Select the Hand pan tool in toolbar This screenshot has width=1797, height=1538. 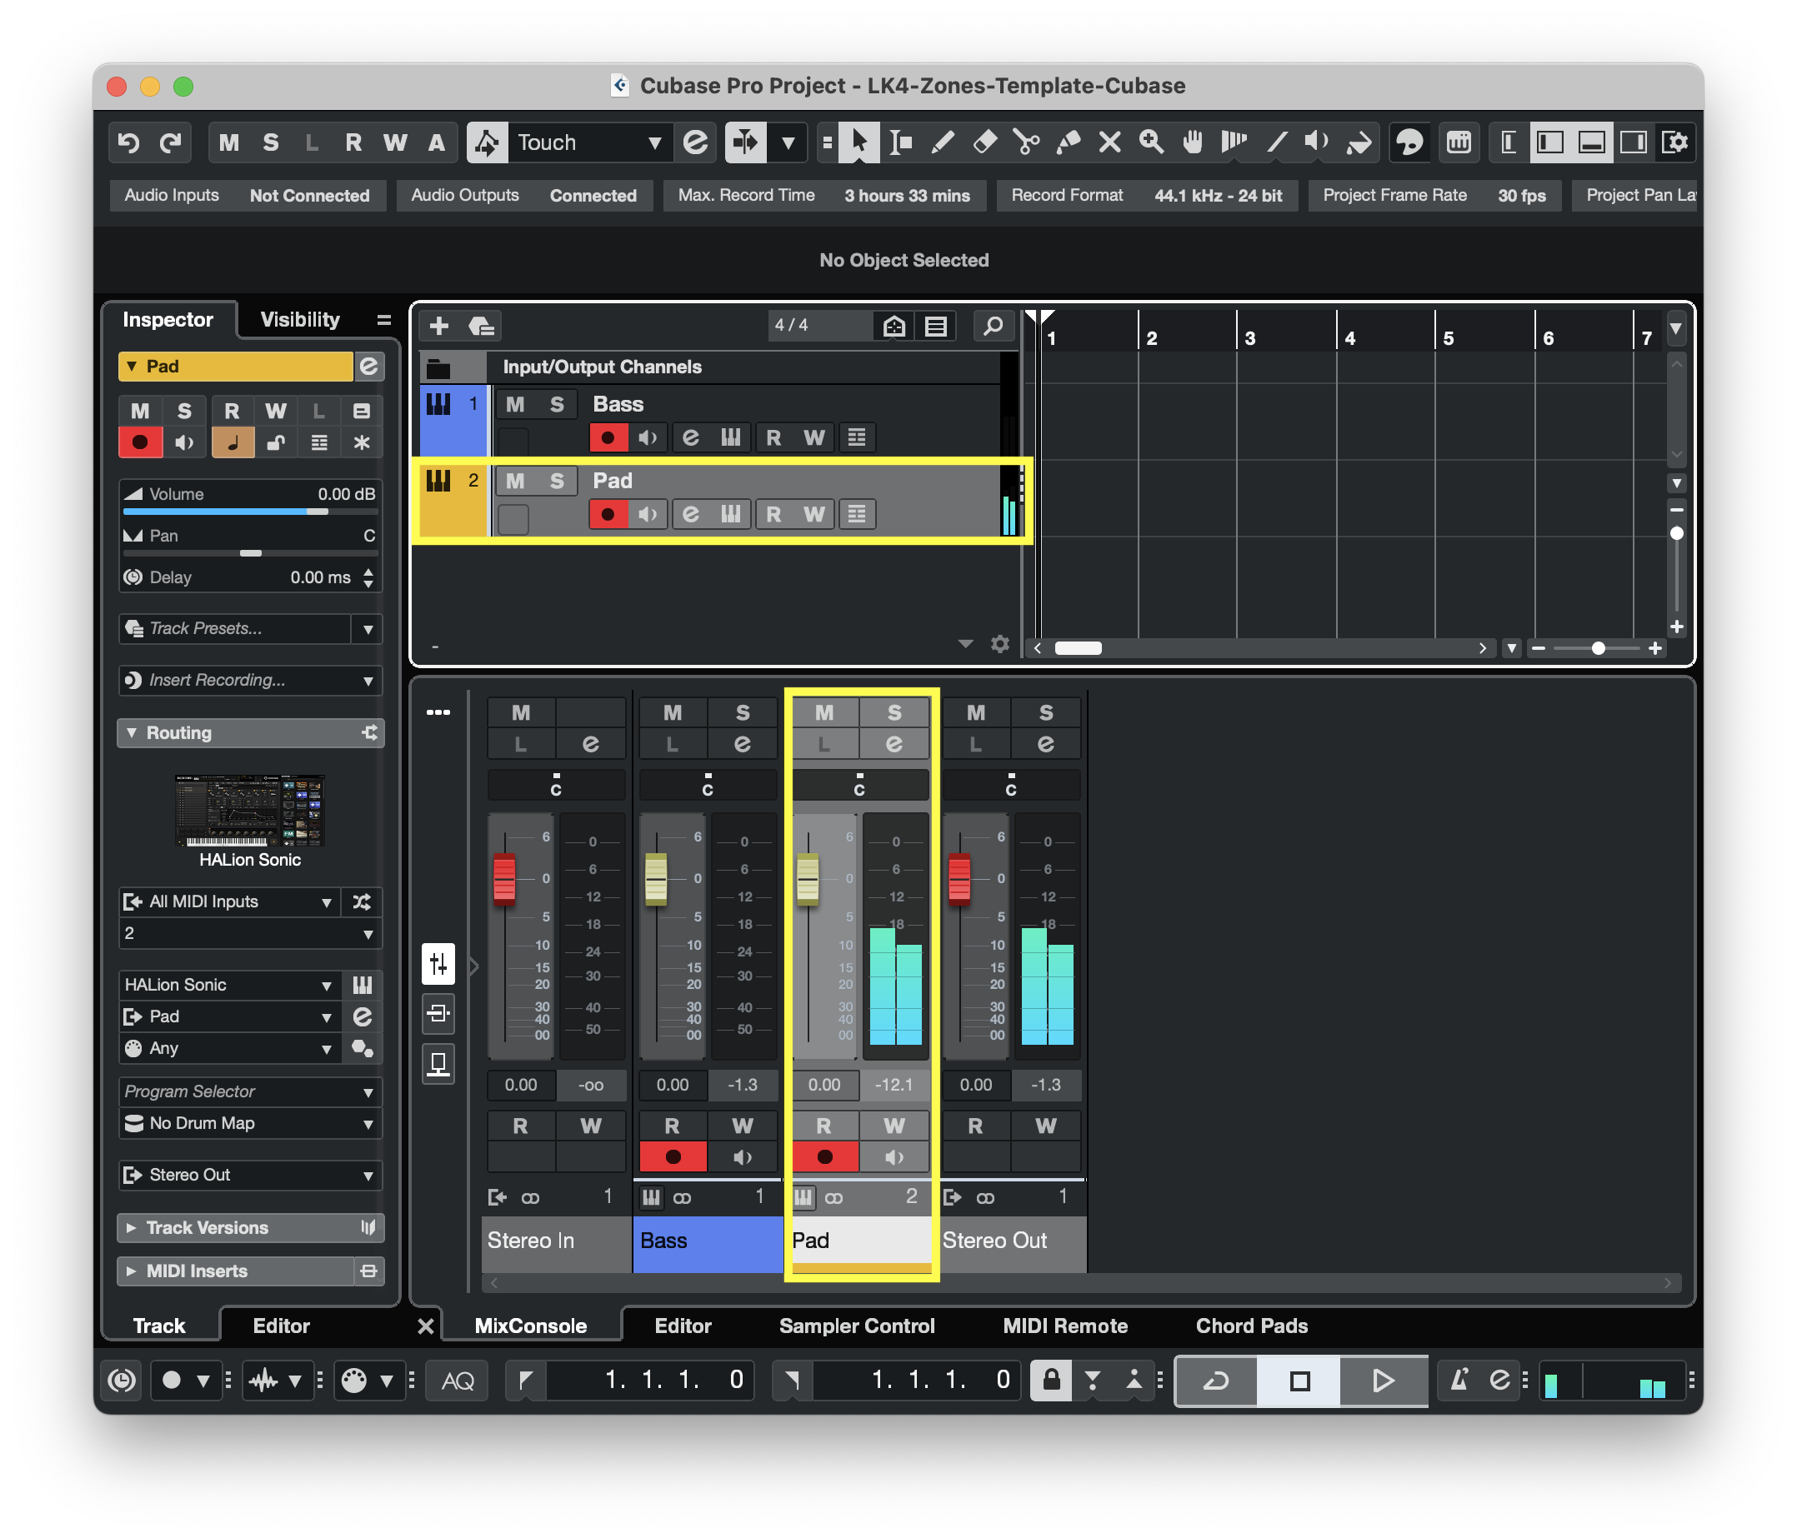point(1193,142)
